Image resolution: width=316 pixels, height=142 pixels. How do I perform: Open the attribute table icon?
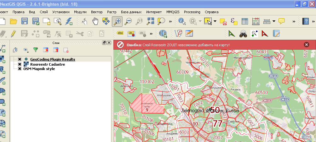pyautogui.click(x=245, y=21)
